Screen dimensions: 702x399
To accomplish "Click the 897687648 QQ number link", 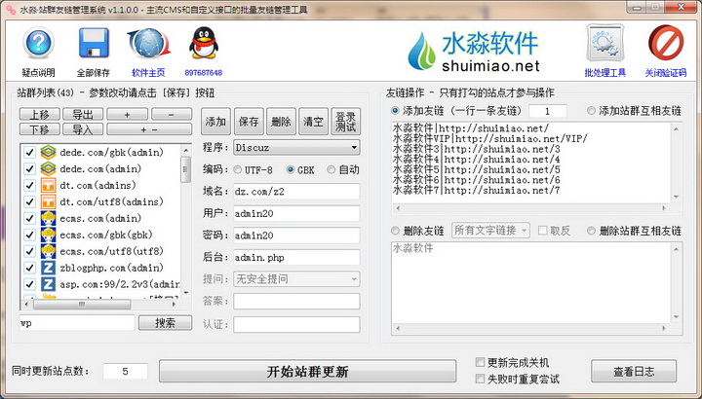I will [203, 73].
